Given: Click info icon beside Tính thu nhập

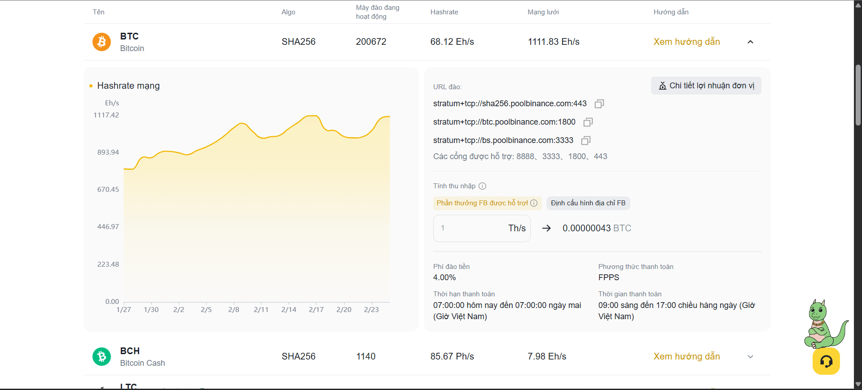Looking at the screenshot, I should pos(482,186).
